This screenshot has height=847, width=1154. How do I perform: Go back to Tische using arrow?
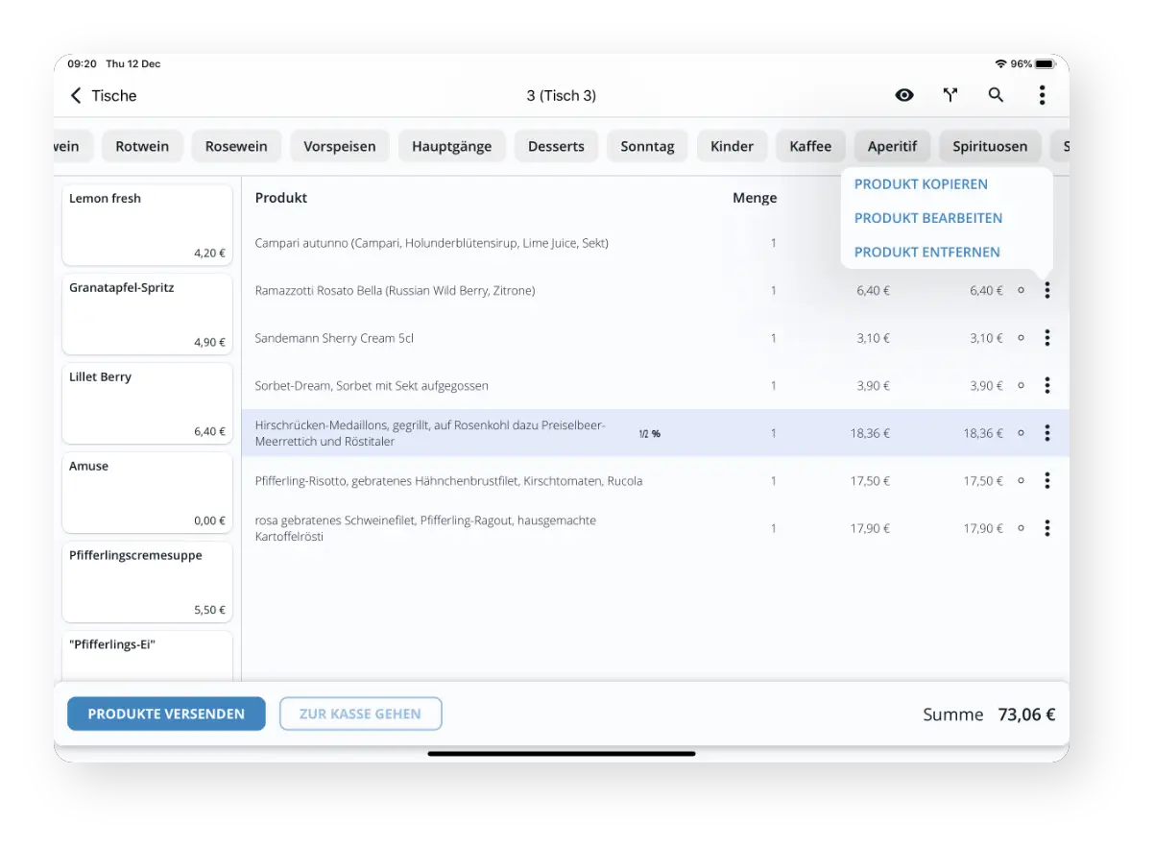click(77, 96)
